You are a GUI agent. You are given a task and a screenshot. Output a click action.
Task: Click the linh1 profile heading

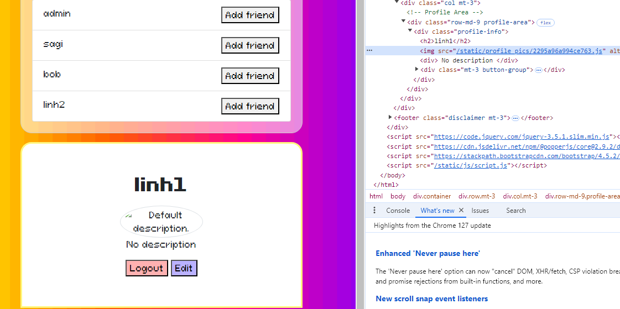160,185
